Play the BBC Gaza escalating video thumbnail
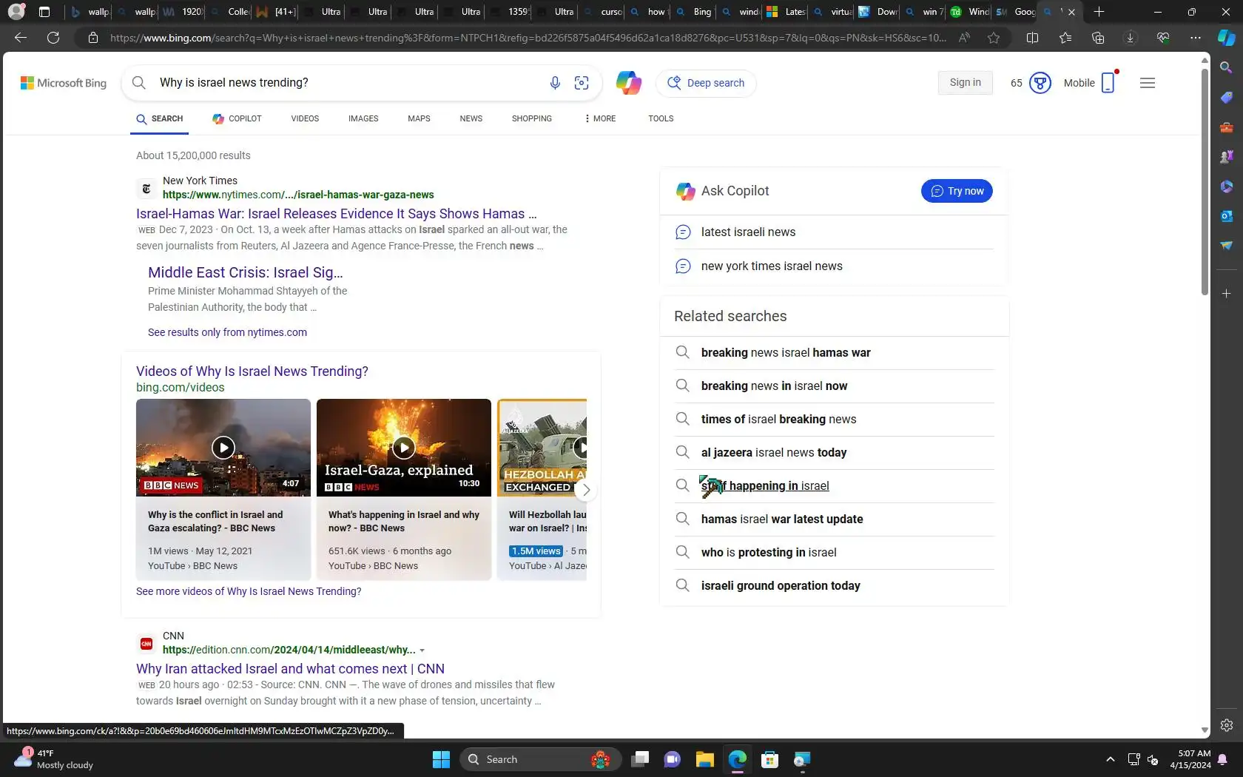This screenshot has width=1243, height=777. 223,448
